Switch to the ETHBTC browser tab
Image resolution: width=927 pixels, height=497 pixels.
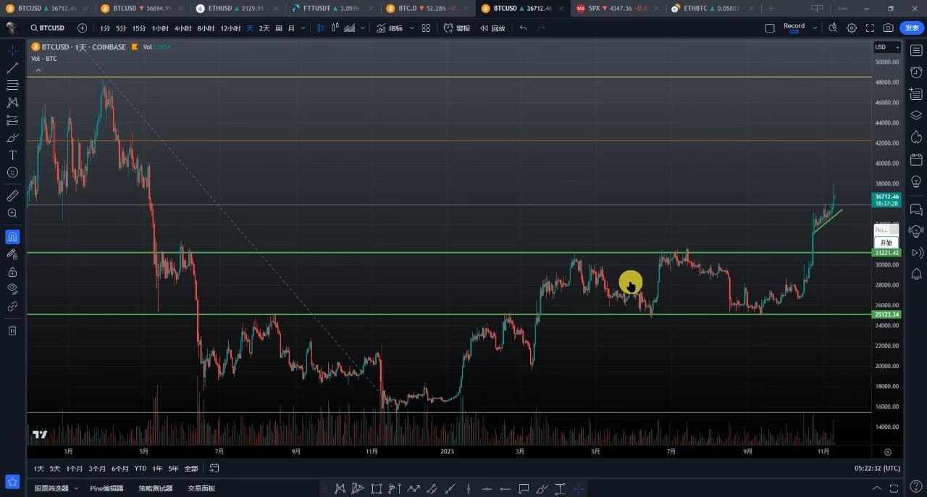pyautogui.click(x=711, y=9)
